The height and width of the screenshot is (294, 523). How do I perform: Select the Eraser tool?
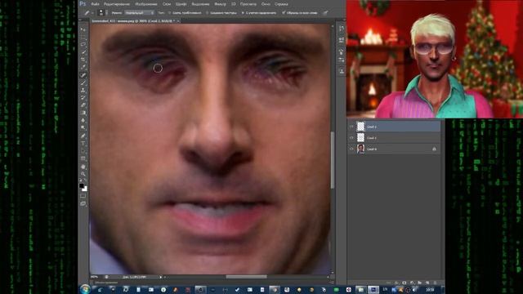coord(83,105)
